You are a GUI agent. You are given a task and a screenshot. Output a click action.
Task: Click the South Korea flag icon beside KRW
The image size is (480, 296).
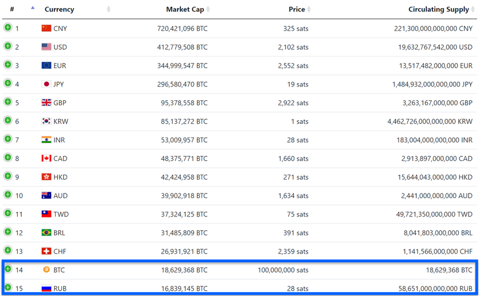47,121
